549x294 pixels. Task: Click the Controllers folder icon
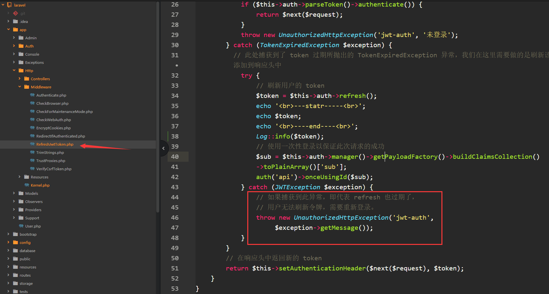tap(27, 79)
